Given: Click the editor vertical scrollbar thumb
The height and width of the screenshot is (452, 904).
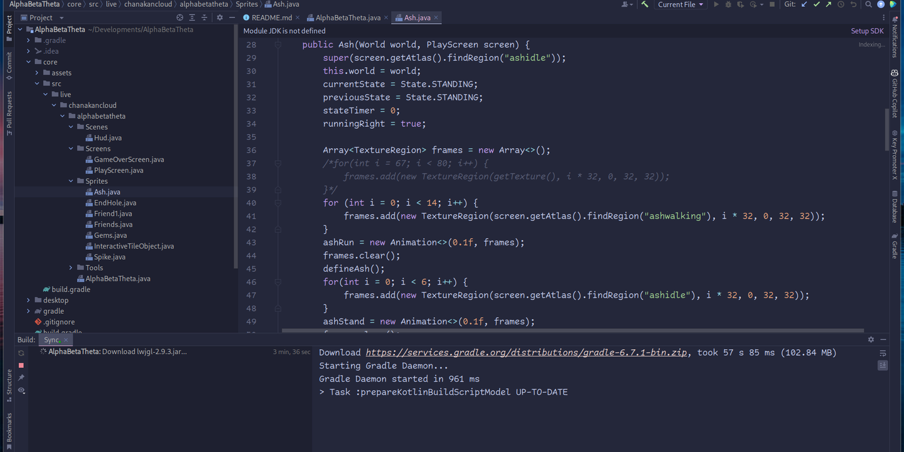Looking at the screenshot, I should point(886,113).
